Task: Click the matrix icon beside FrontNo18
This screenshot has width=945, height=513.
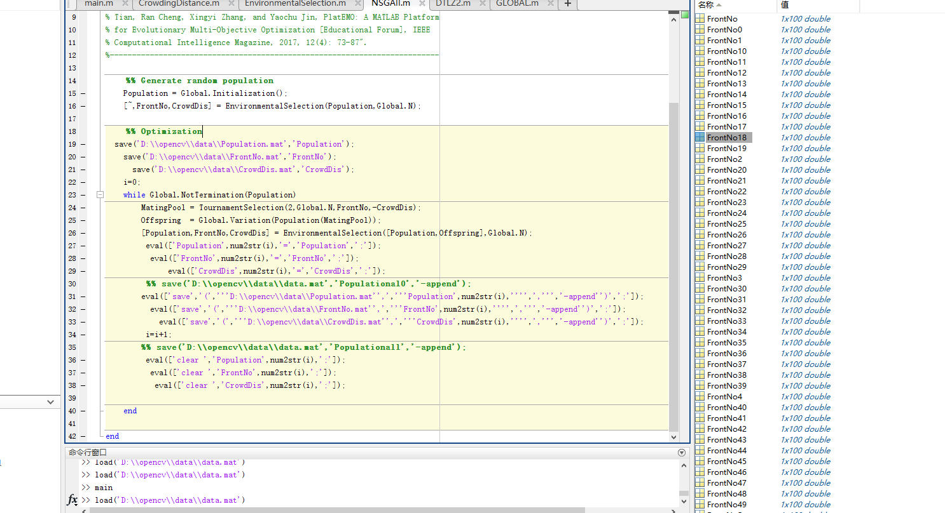Action: [702, 137]
